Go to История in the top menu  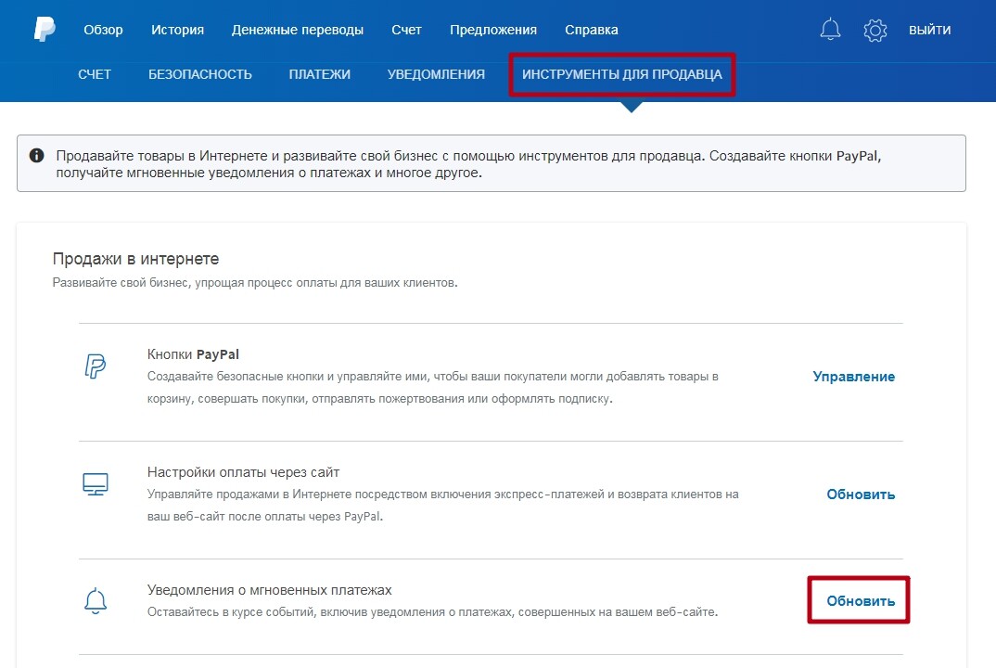pos(177,30)
